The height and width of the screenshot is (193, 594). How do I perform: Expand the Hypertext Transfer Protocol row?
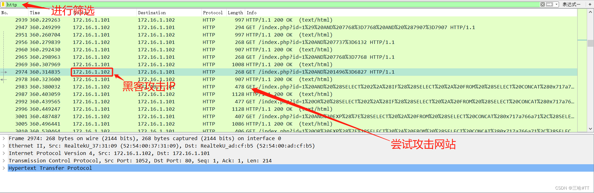click(4, 168)
